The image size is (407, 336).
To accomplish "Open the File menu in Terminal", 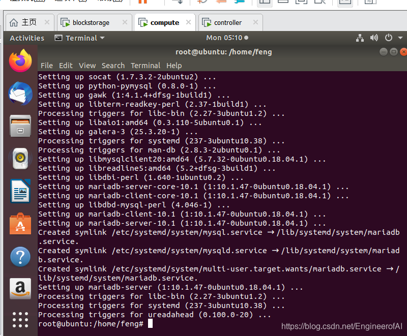I will (47, 66).
